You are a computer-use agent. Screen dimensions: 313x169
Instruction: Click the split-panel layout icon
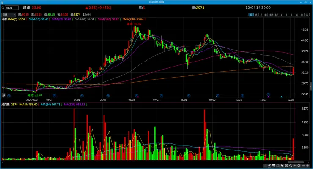coord(286,166)
